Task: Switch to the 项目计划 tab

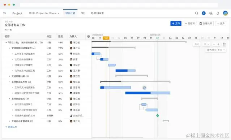Action: (70, 13)
